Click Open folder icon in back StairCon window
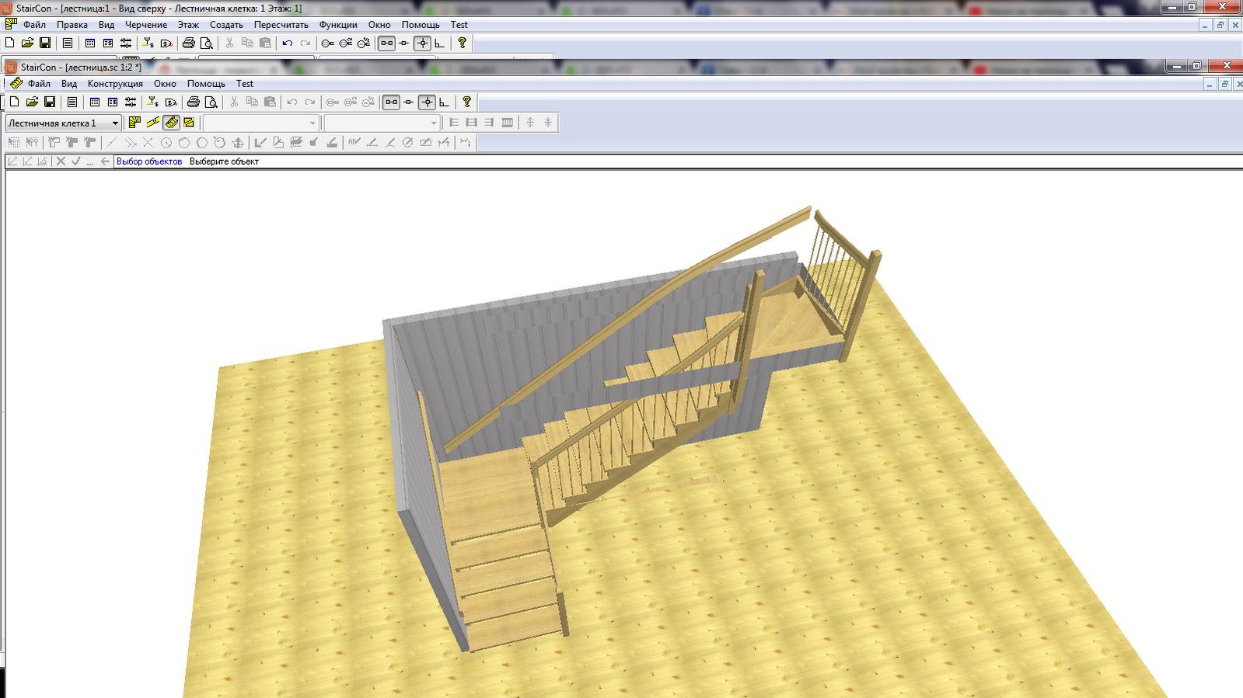The width and height of the screenshot is (1243, 698). click(x=27, y=43)
